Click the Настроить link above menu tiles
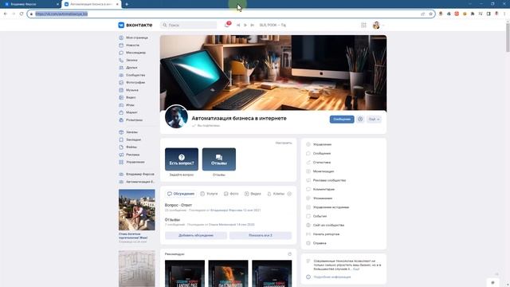This screenshot has height=287, width=510. tap(284, 143)
